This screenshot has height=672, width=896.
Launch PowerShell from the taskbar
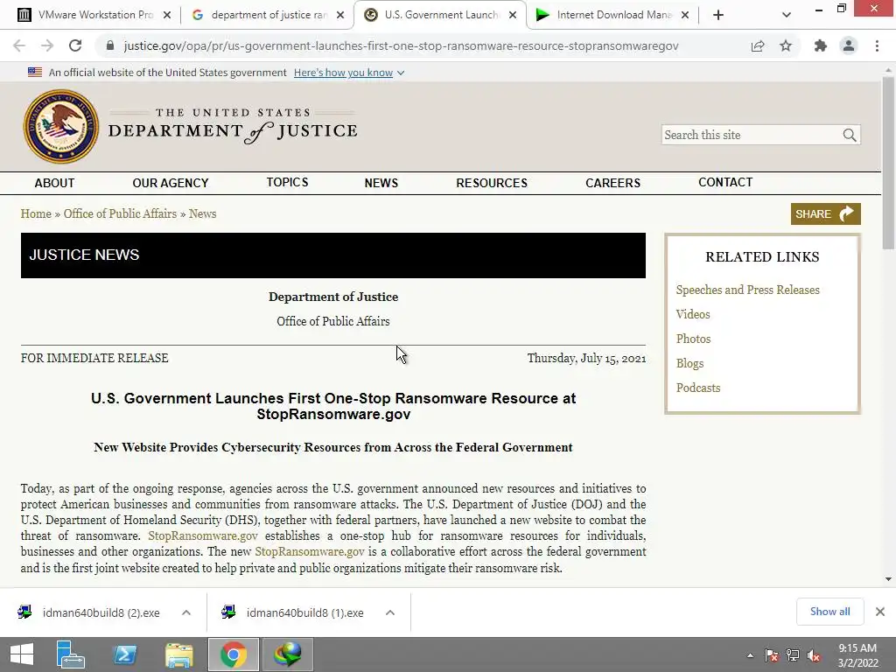124,654
